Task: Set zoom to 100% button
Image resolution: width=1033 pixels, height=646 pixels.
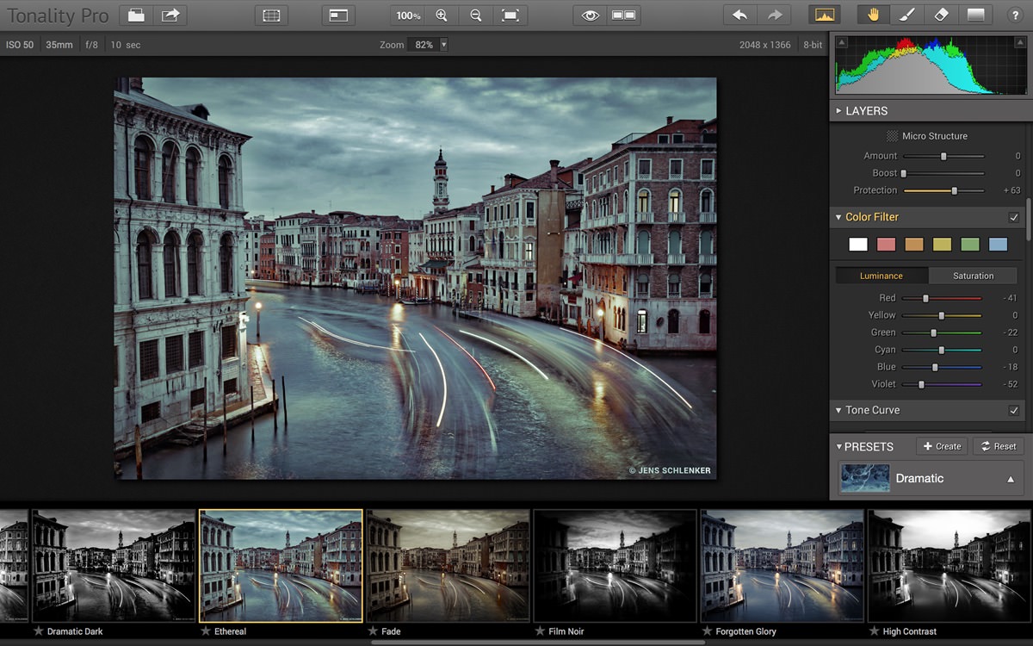Action: 408,16
